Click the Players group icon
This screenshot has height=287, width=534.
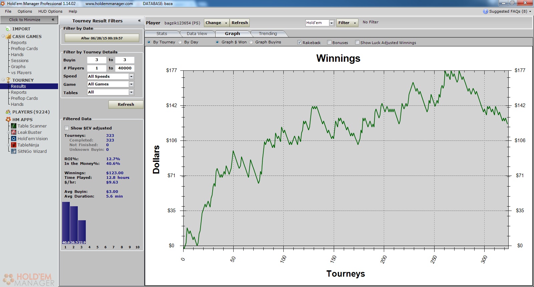pyautogui.click(x=8, y=112)
